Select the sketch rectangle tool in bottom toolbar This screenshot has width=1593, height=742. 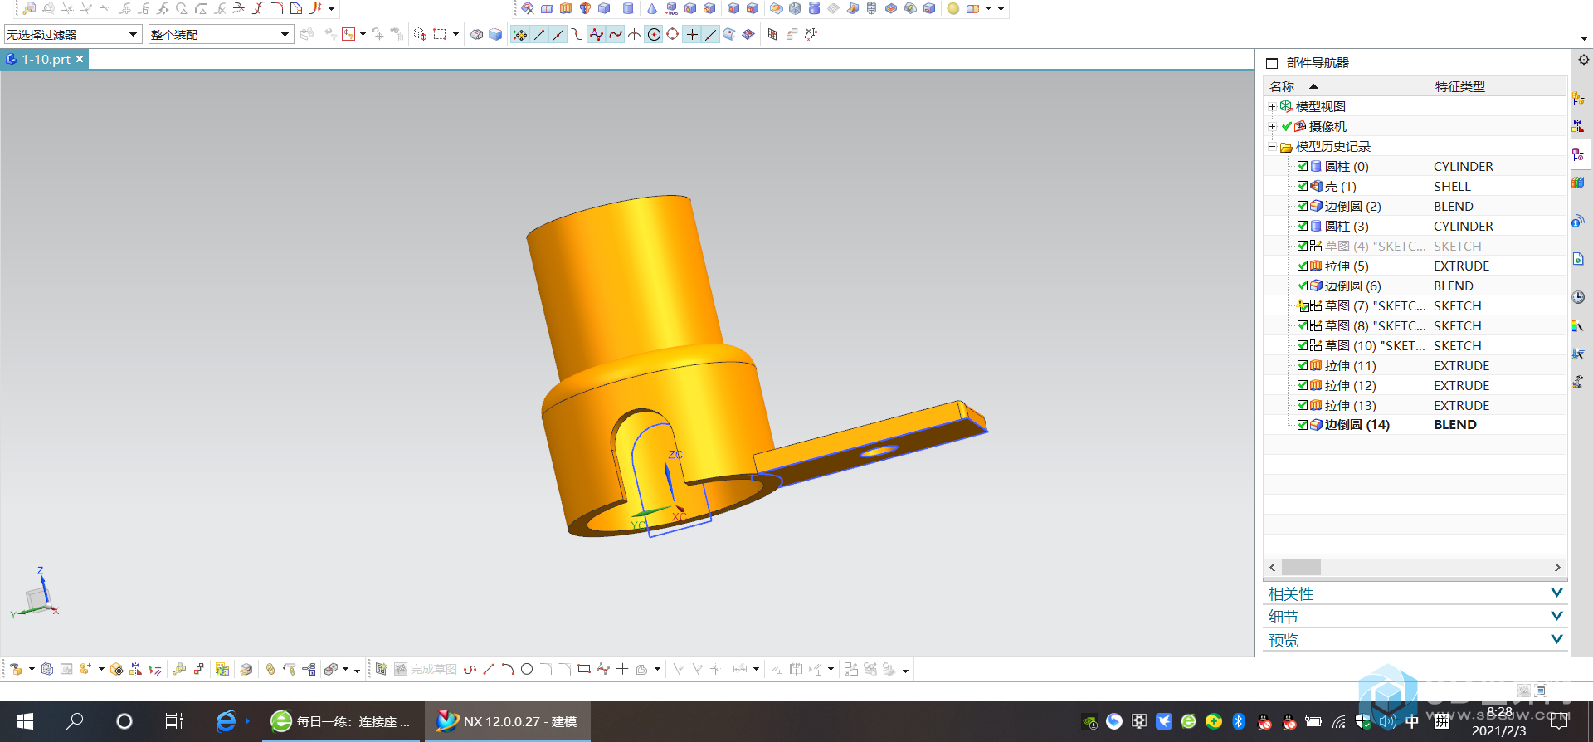tap(584, 669)
